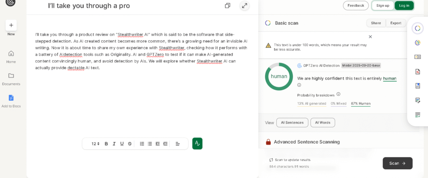Export the scan results
The width and height of the screenshot is (428, 178).
coord(396,23)
